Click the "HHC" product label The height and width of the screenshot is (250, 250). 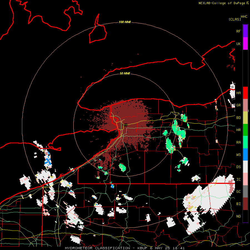(x=244, y=17)
